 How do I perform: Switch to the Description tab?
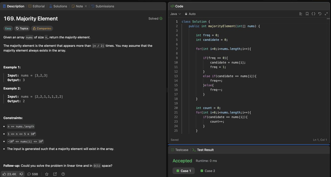click(x=14, y=6)
